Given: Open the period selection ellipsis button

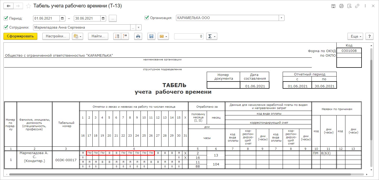Looking at the screenshot, I should point(112,18).
